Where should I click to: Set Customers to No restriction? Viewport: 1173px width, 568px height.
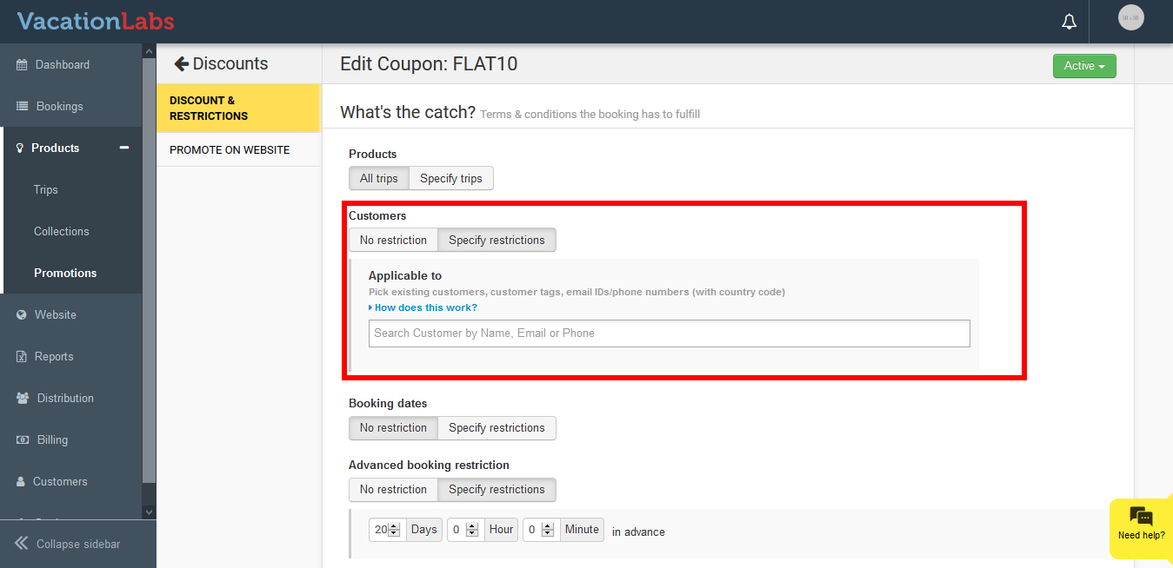(x=393, y=241)
